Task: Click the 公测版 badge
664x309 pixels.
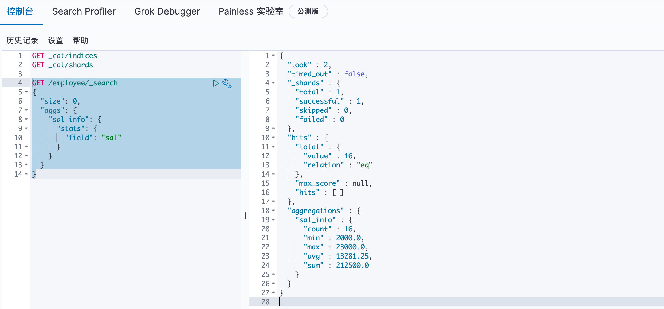Action: click(308, 11)
